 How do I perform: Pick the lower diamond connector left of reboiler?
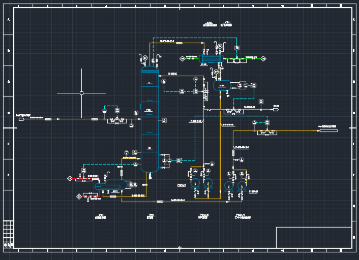click(79, 196)
